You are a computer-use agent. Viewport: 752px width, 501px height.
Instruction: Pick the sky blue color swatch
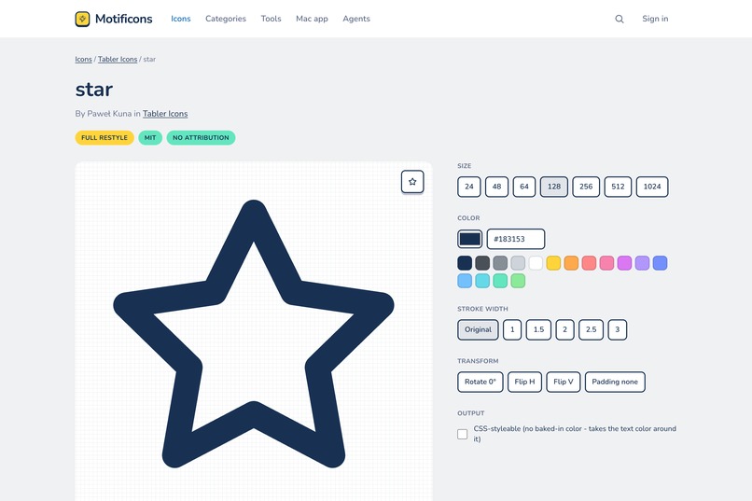(465, 281)
